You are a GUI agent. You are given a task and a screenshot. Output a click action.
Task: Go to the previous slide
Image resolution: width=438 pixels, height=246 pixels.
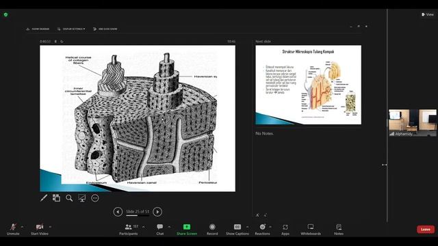[x=118, y=212]
